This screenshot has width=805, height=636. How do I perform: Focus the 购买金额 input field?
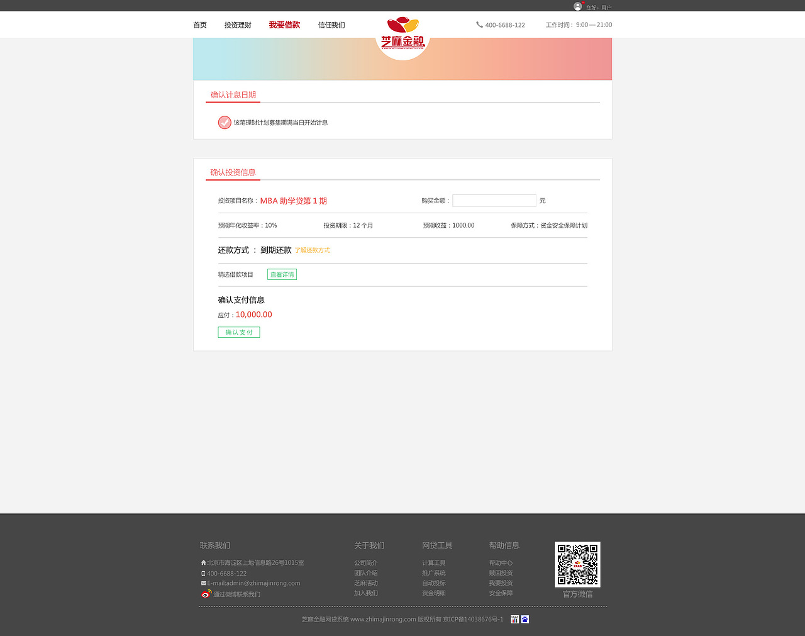[494, 201]
